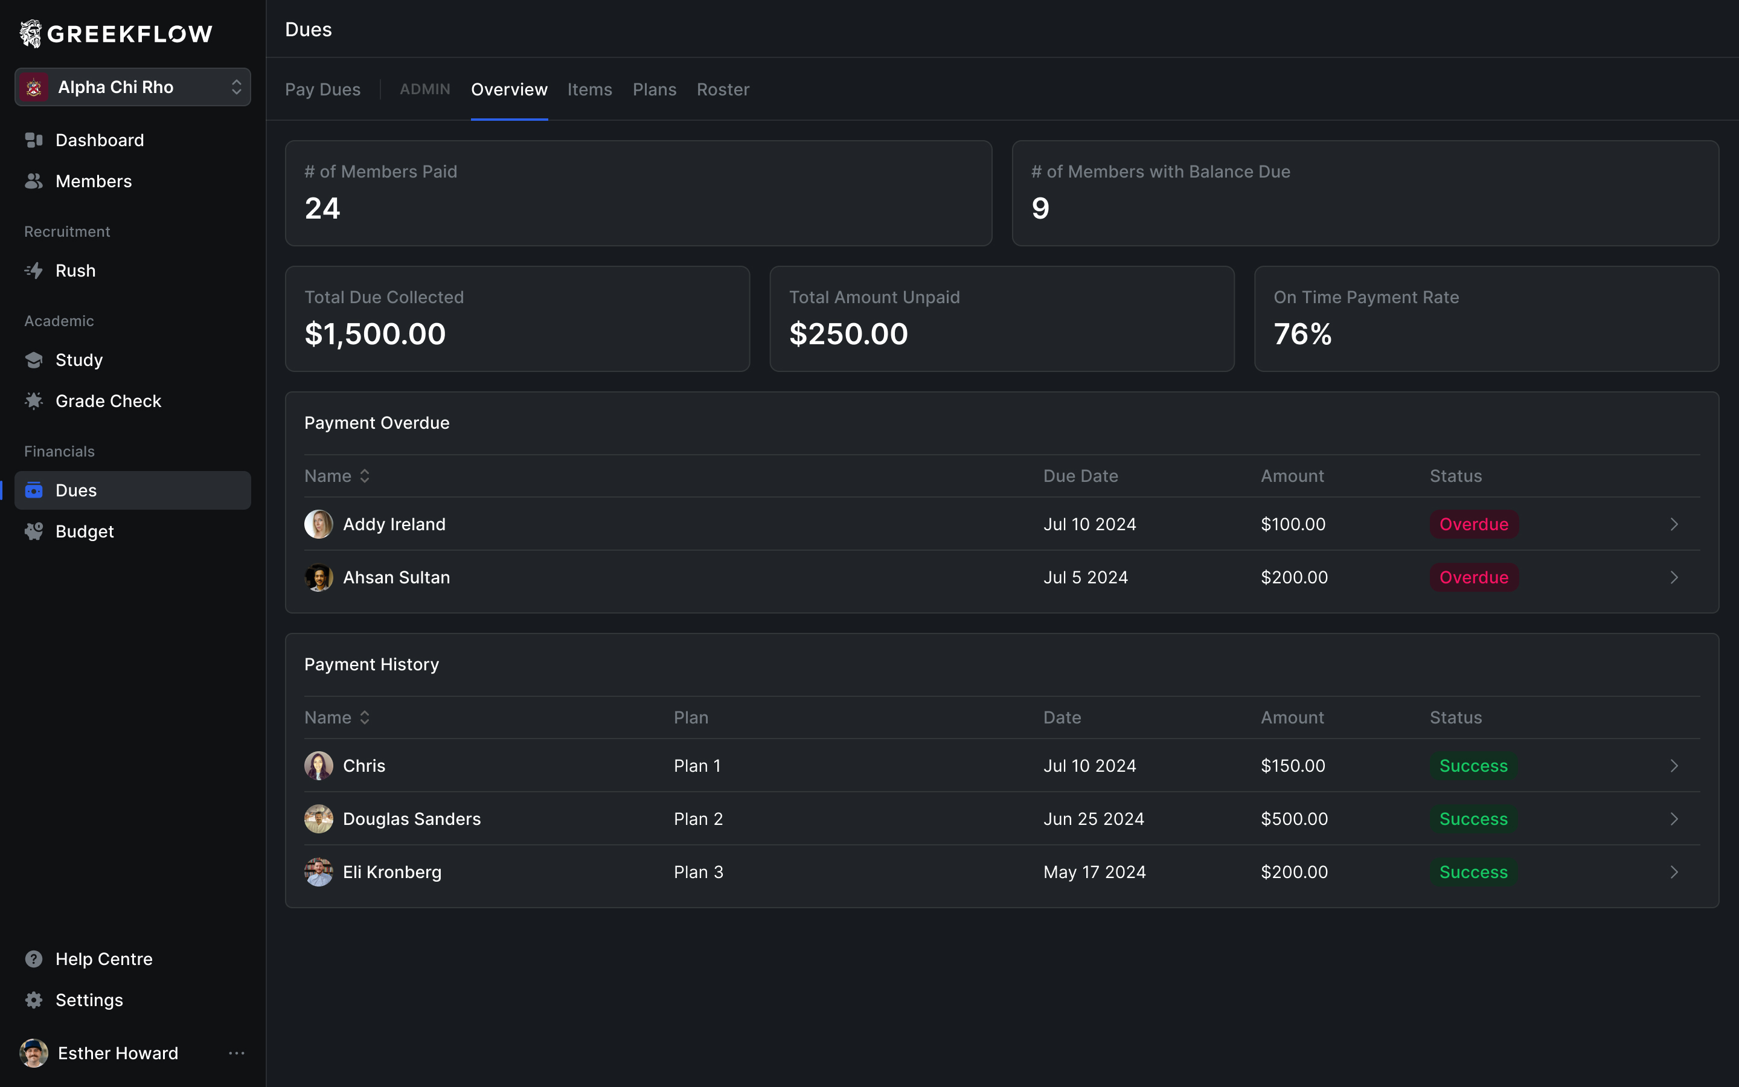Click Ahsan Sultan's avatar photo

(318, 577)
